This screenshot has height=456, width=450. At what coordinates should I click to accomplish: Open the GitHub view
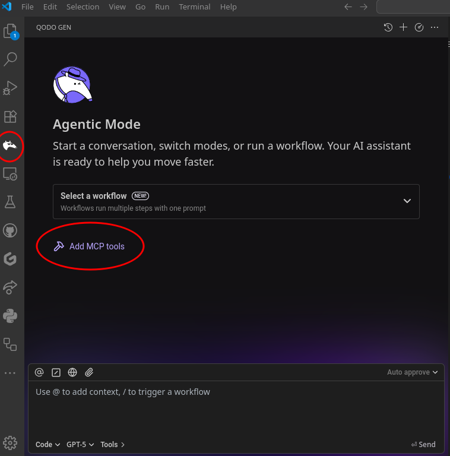[x=10, y=230]
